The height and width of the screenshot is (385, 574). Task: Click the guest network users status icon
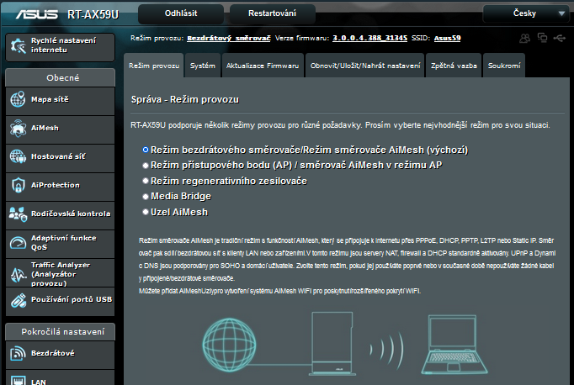525,38
